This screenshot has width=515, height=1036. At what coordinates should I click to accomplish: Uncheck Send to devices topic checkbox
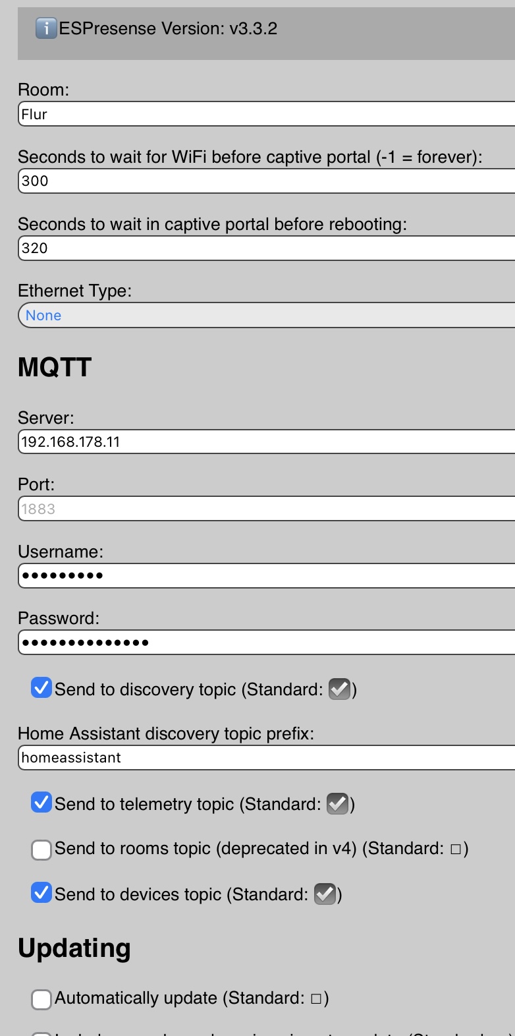tap(41, 893)
